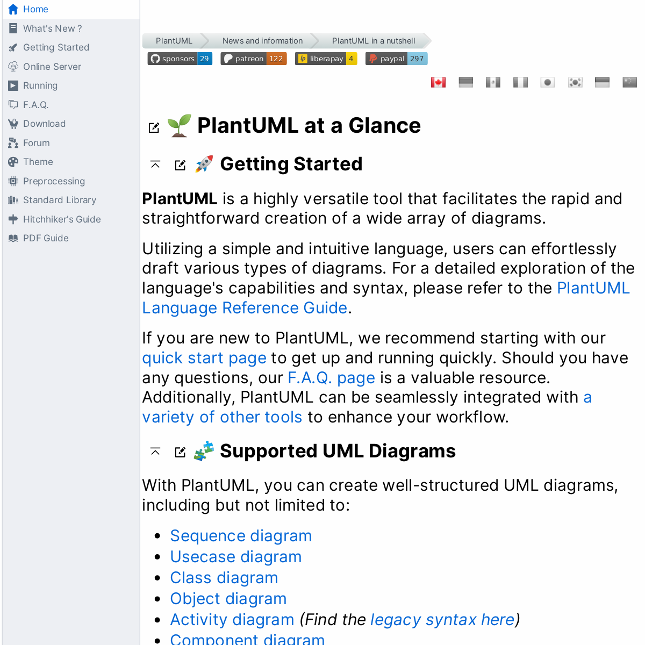This screenshot has width=645, height=645.
Task: Open the Theme page from sidebar
Action: (38, 162)
